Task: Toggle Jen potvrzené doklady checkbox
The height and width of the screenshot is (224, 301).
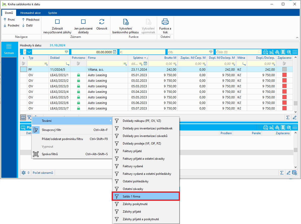Action: click(x=83, y=22)
